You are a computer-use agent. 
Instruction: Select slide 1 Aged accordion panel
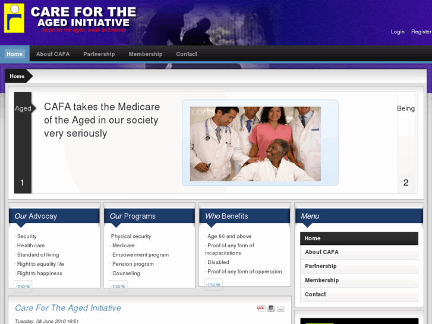pyautogui.click(x=23, y=143)
